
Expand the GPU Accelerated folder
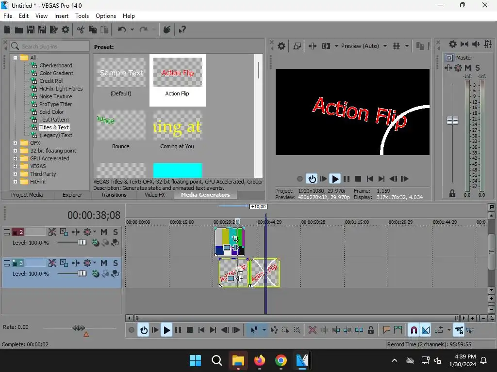15,158
